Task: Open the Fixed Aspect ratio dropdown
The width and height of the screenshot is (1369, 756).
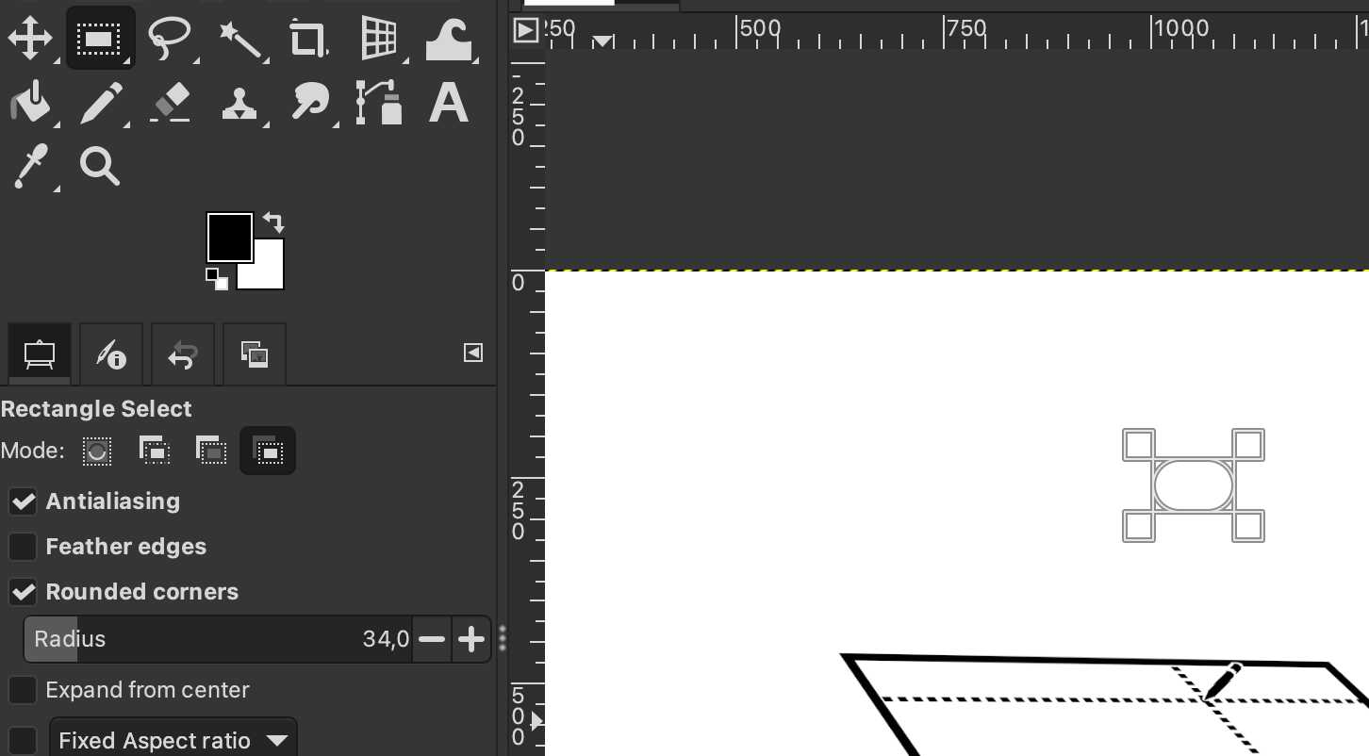Action: (173, 740)
